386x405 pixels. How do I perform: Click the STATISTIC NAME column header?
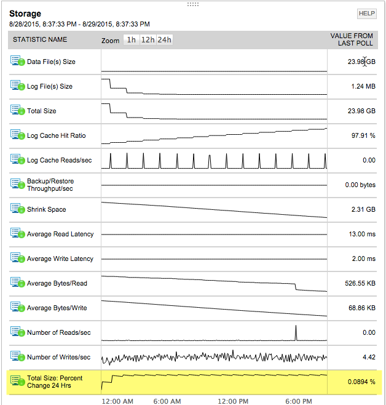(40, 39)
